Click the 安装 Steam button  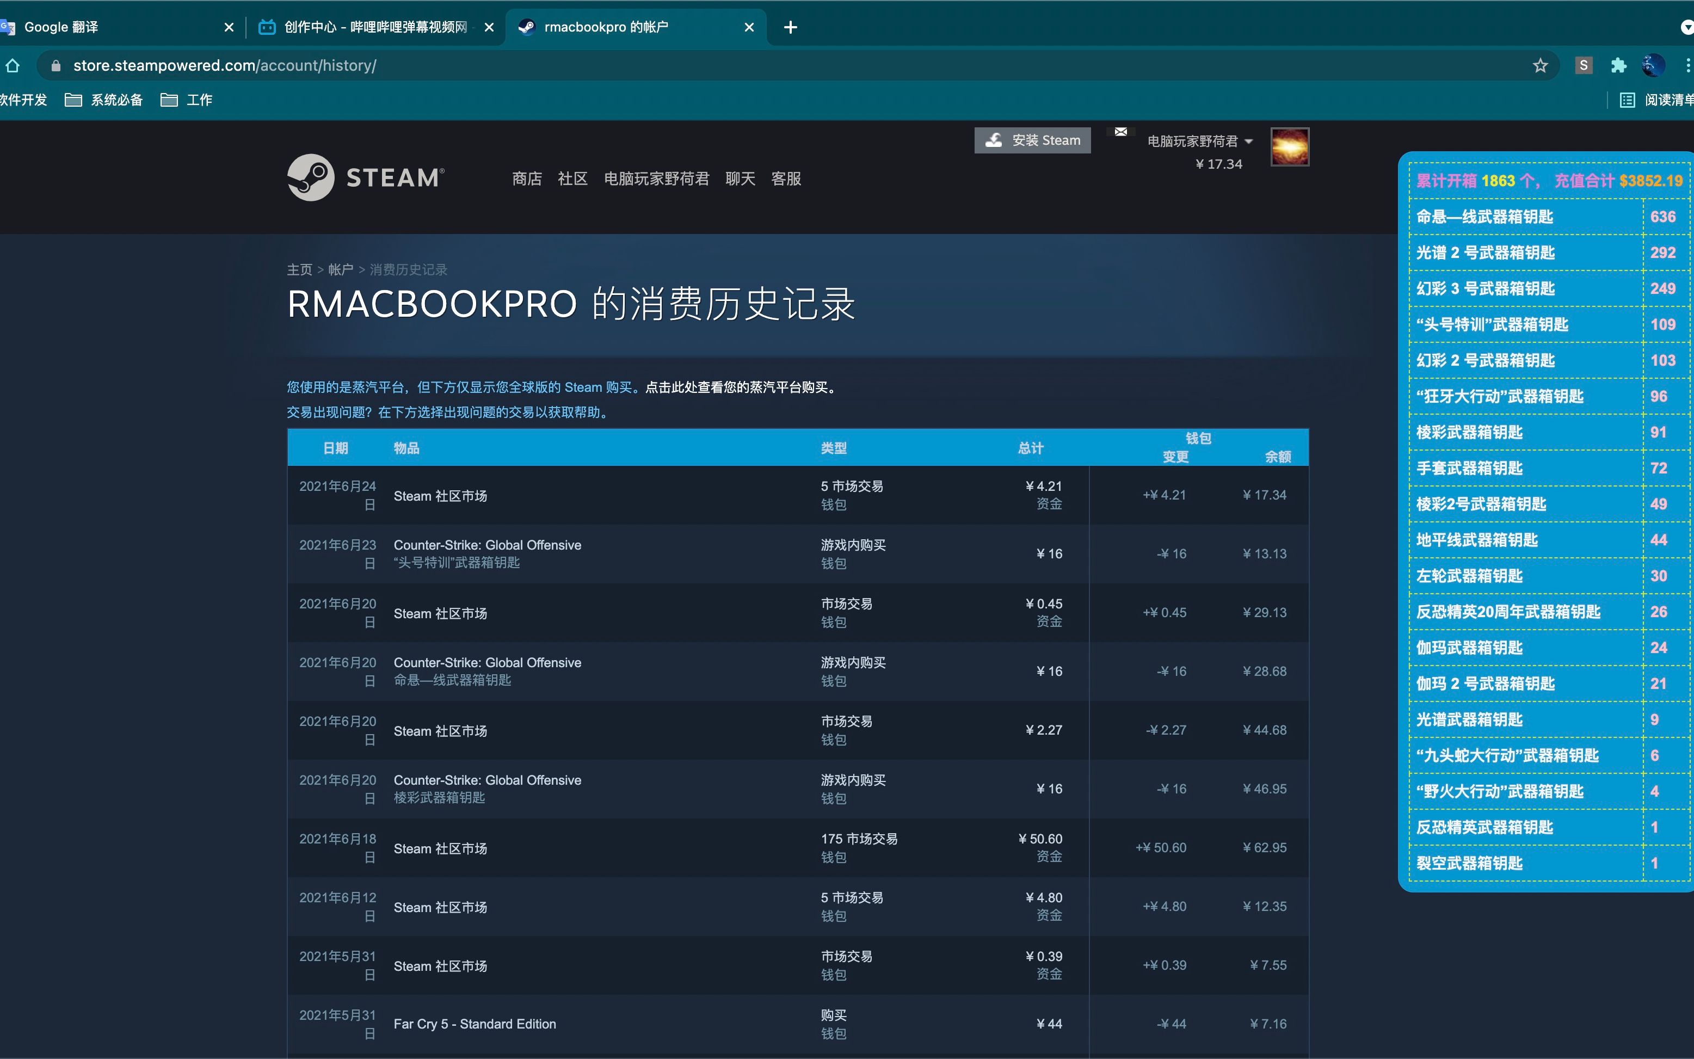pos(1032,139)
